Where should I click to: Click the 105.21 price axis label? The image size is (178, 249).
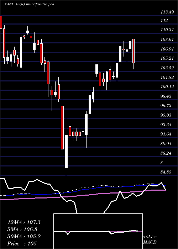coord(167,58)
